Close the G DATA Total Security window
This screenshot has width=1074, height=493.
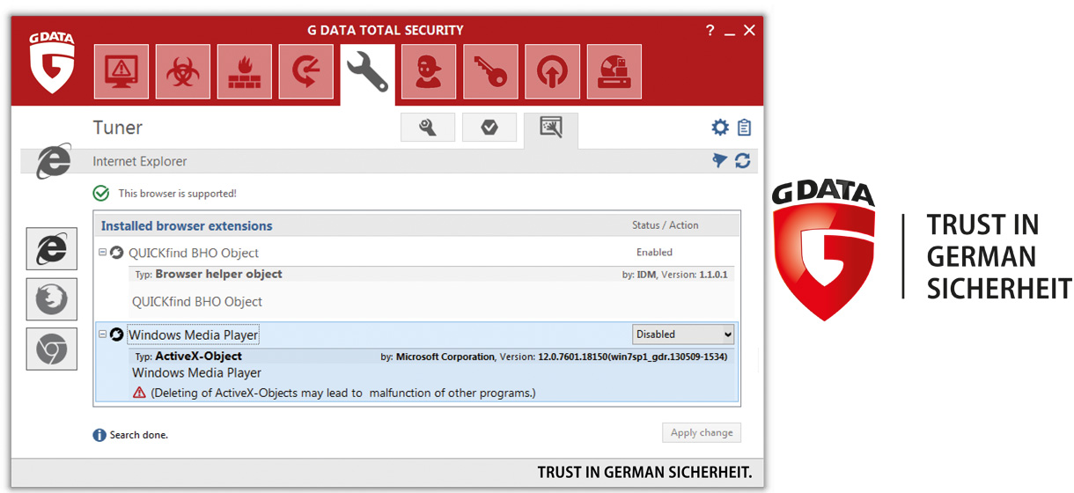749,31
